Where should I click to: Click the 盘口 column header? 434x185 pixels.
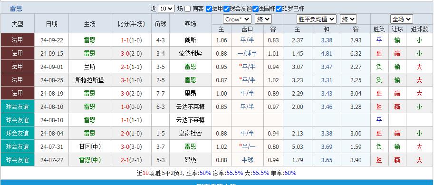[247, 29]
